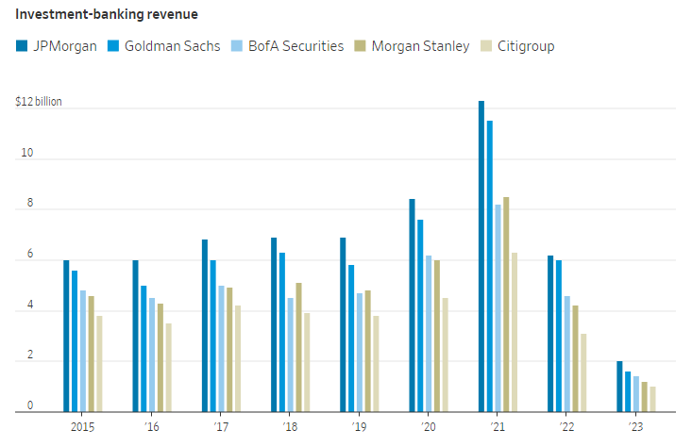Click the JPMorgan legend label text

click(65, 46)
